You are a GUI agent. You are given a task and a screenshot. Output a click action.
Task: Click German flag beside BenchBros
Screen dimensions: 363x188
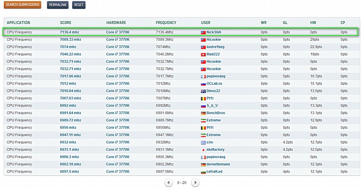point(203,113)
